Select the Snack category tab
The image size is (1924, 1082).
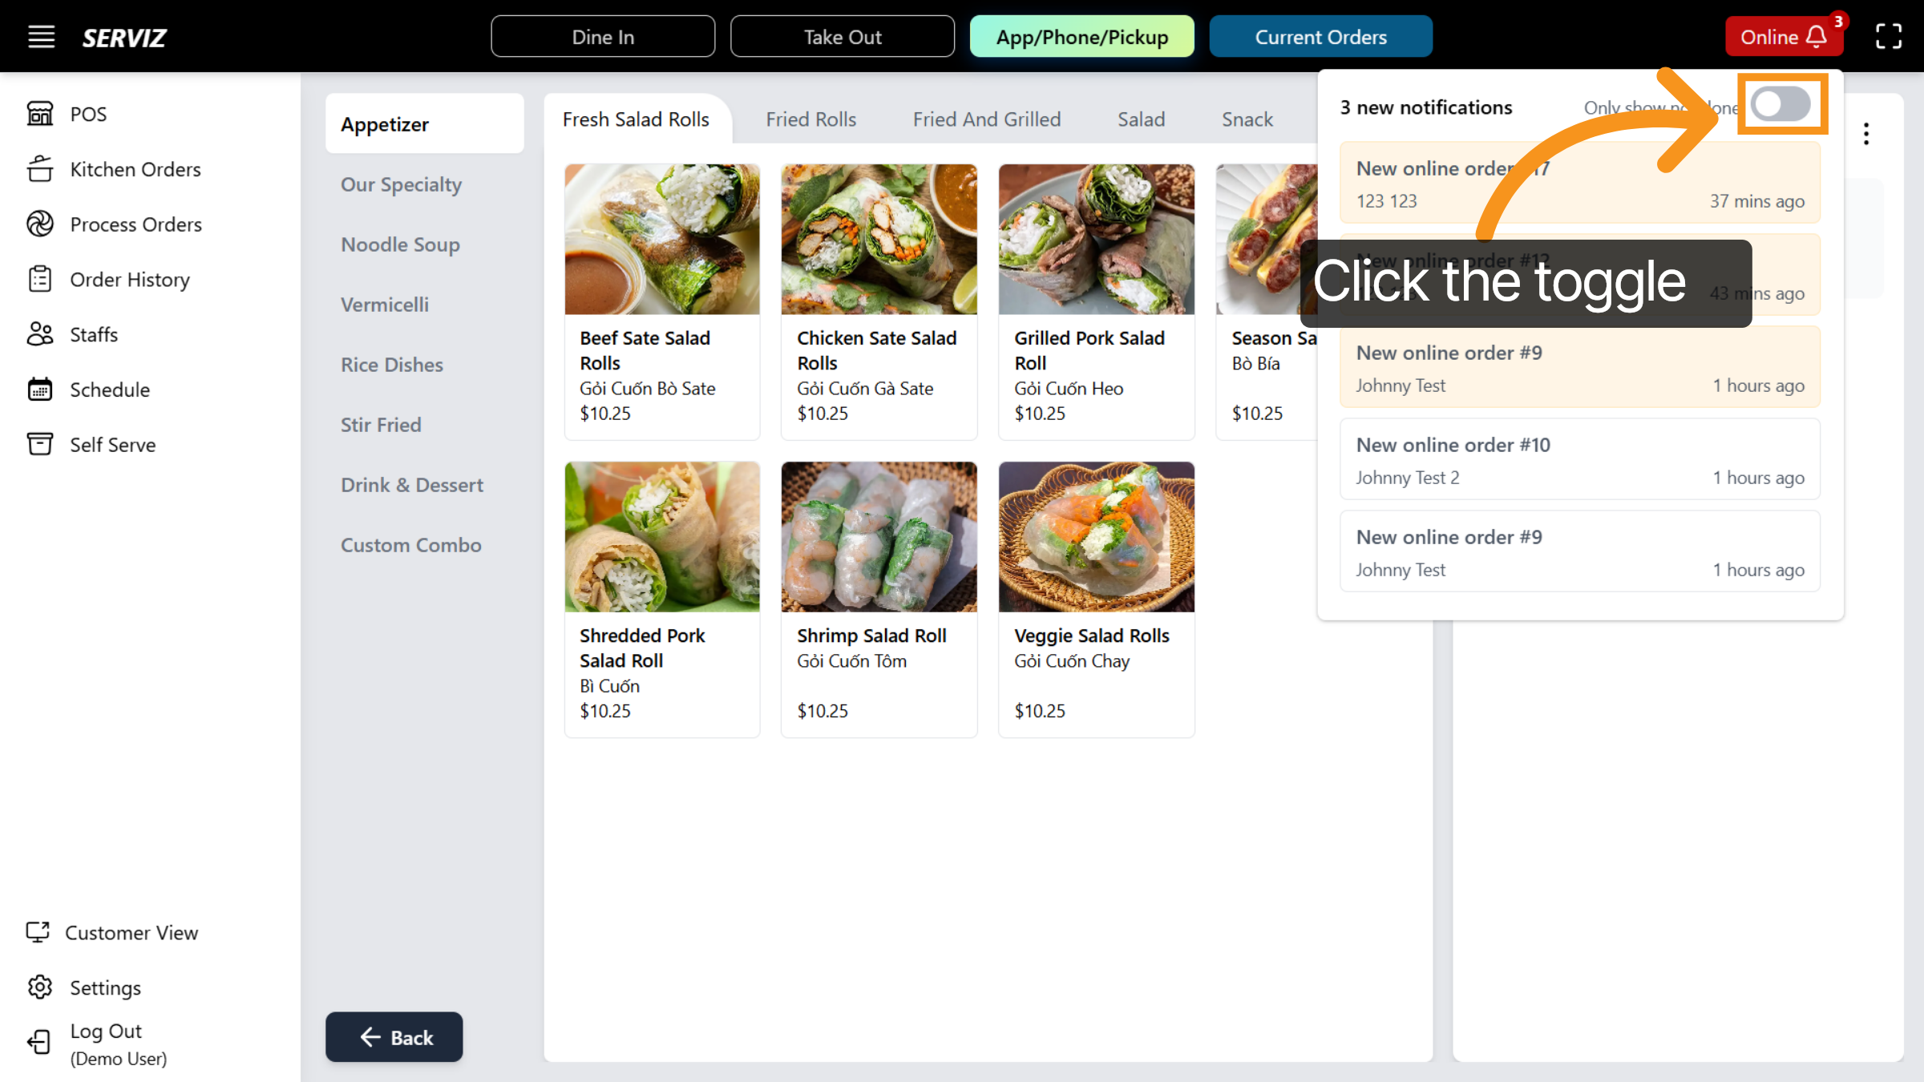click(1247, 119)
